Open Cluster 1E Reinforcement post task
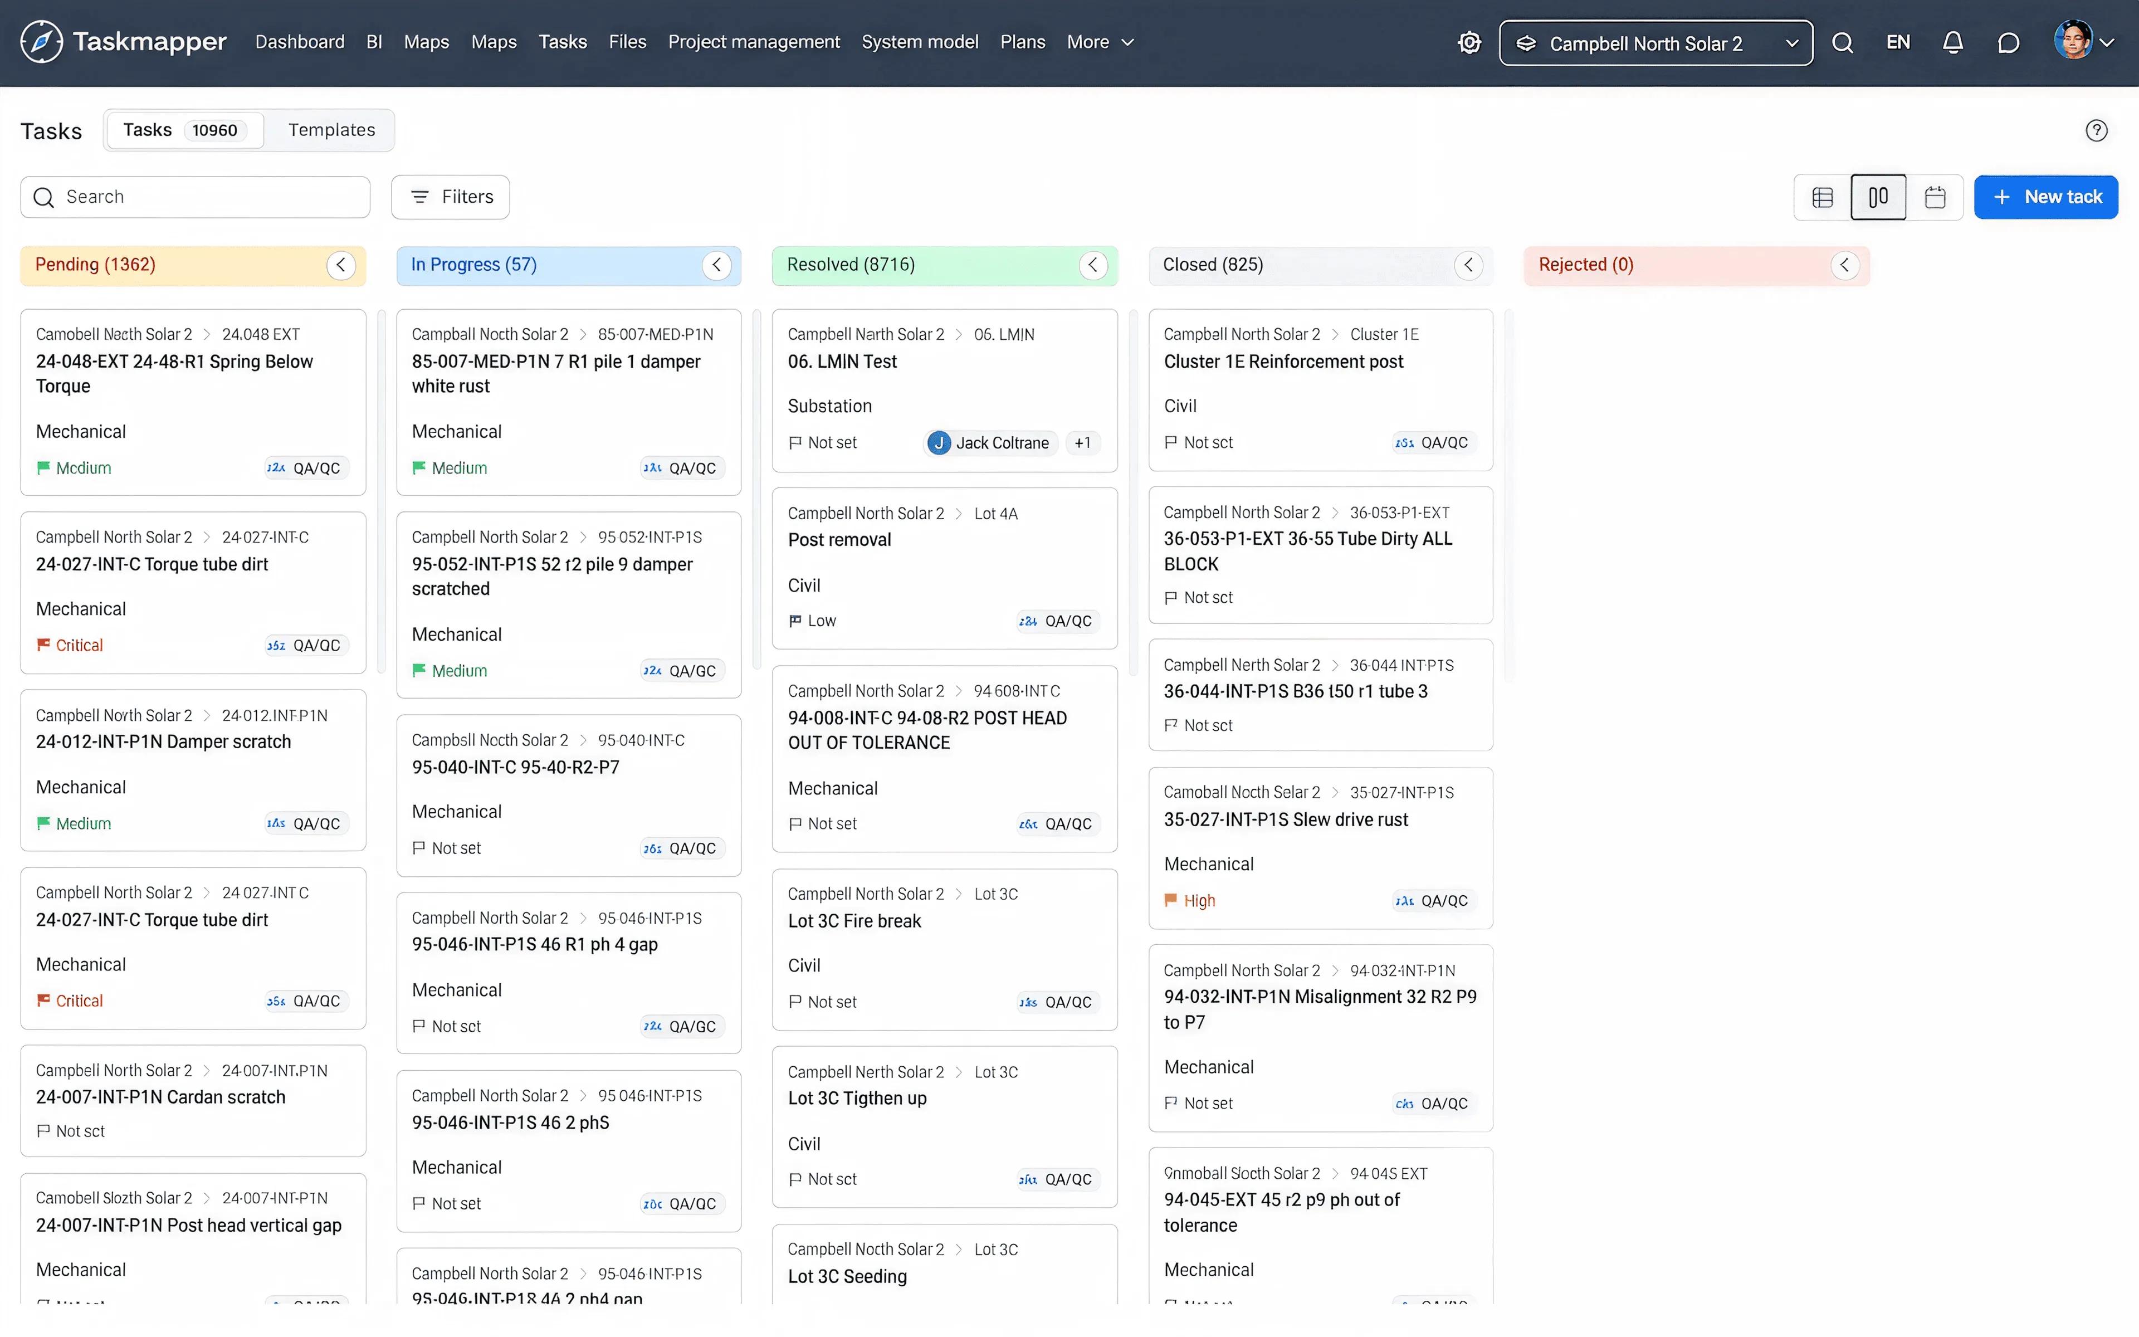Viewport: 2139px width, 1337px height. pyautogui.click(x=1283, y=362)
